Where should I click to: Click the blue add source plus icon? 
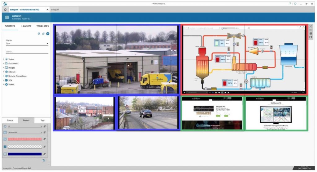[48, 34]
